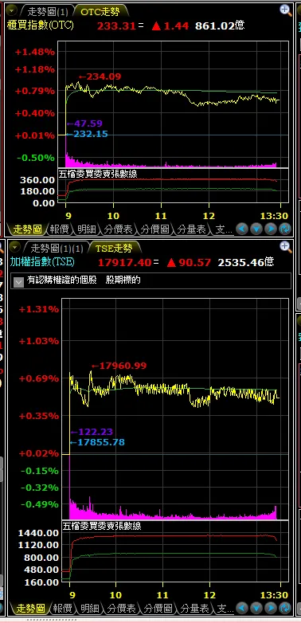Open 分價圖 bottom tab in OTC panel
301x623 pixels.
coord(155,229)
